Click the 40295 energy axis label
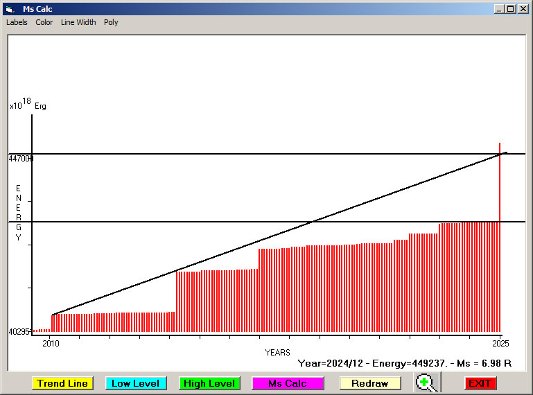The image size is (533, 395). click(19, 332)
